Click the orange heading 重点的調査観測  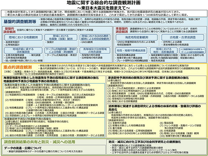[17, 67]
